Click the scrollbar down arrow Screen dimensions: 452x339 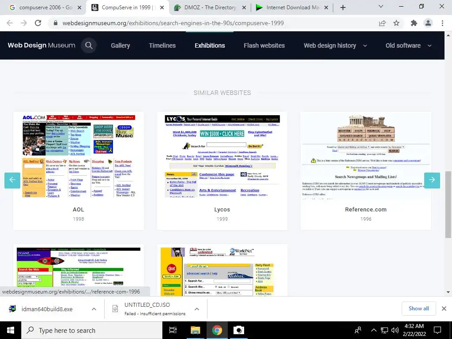click(448, 292)
